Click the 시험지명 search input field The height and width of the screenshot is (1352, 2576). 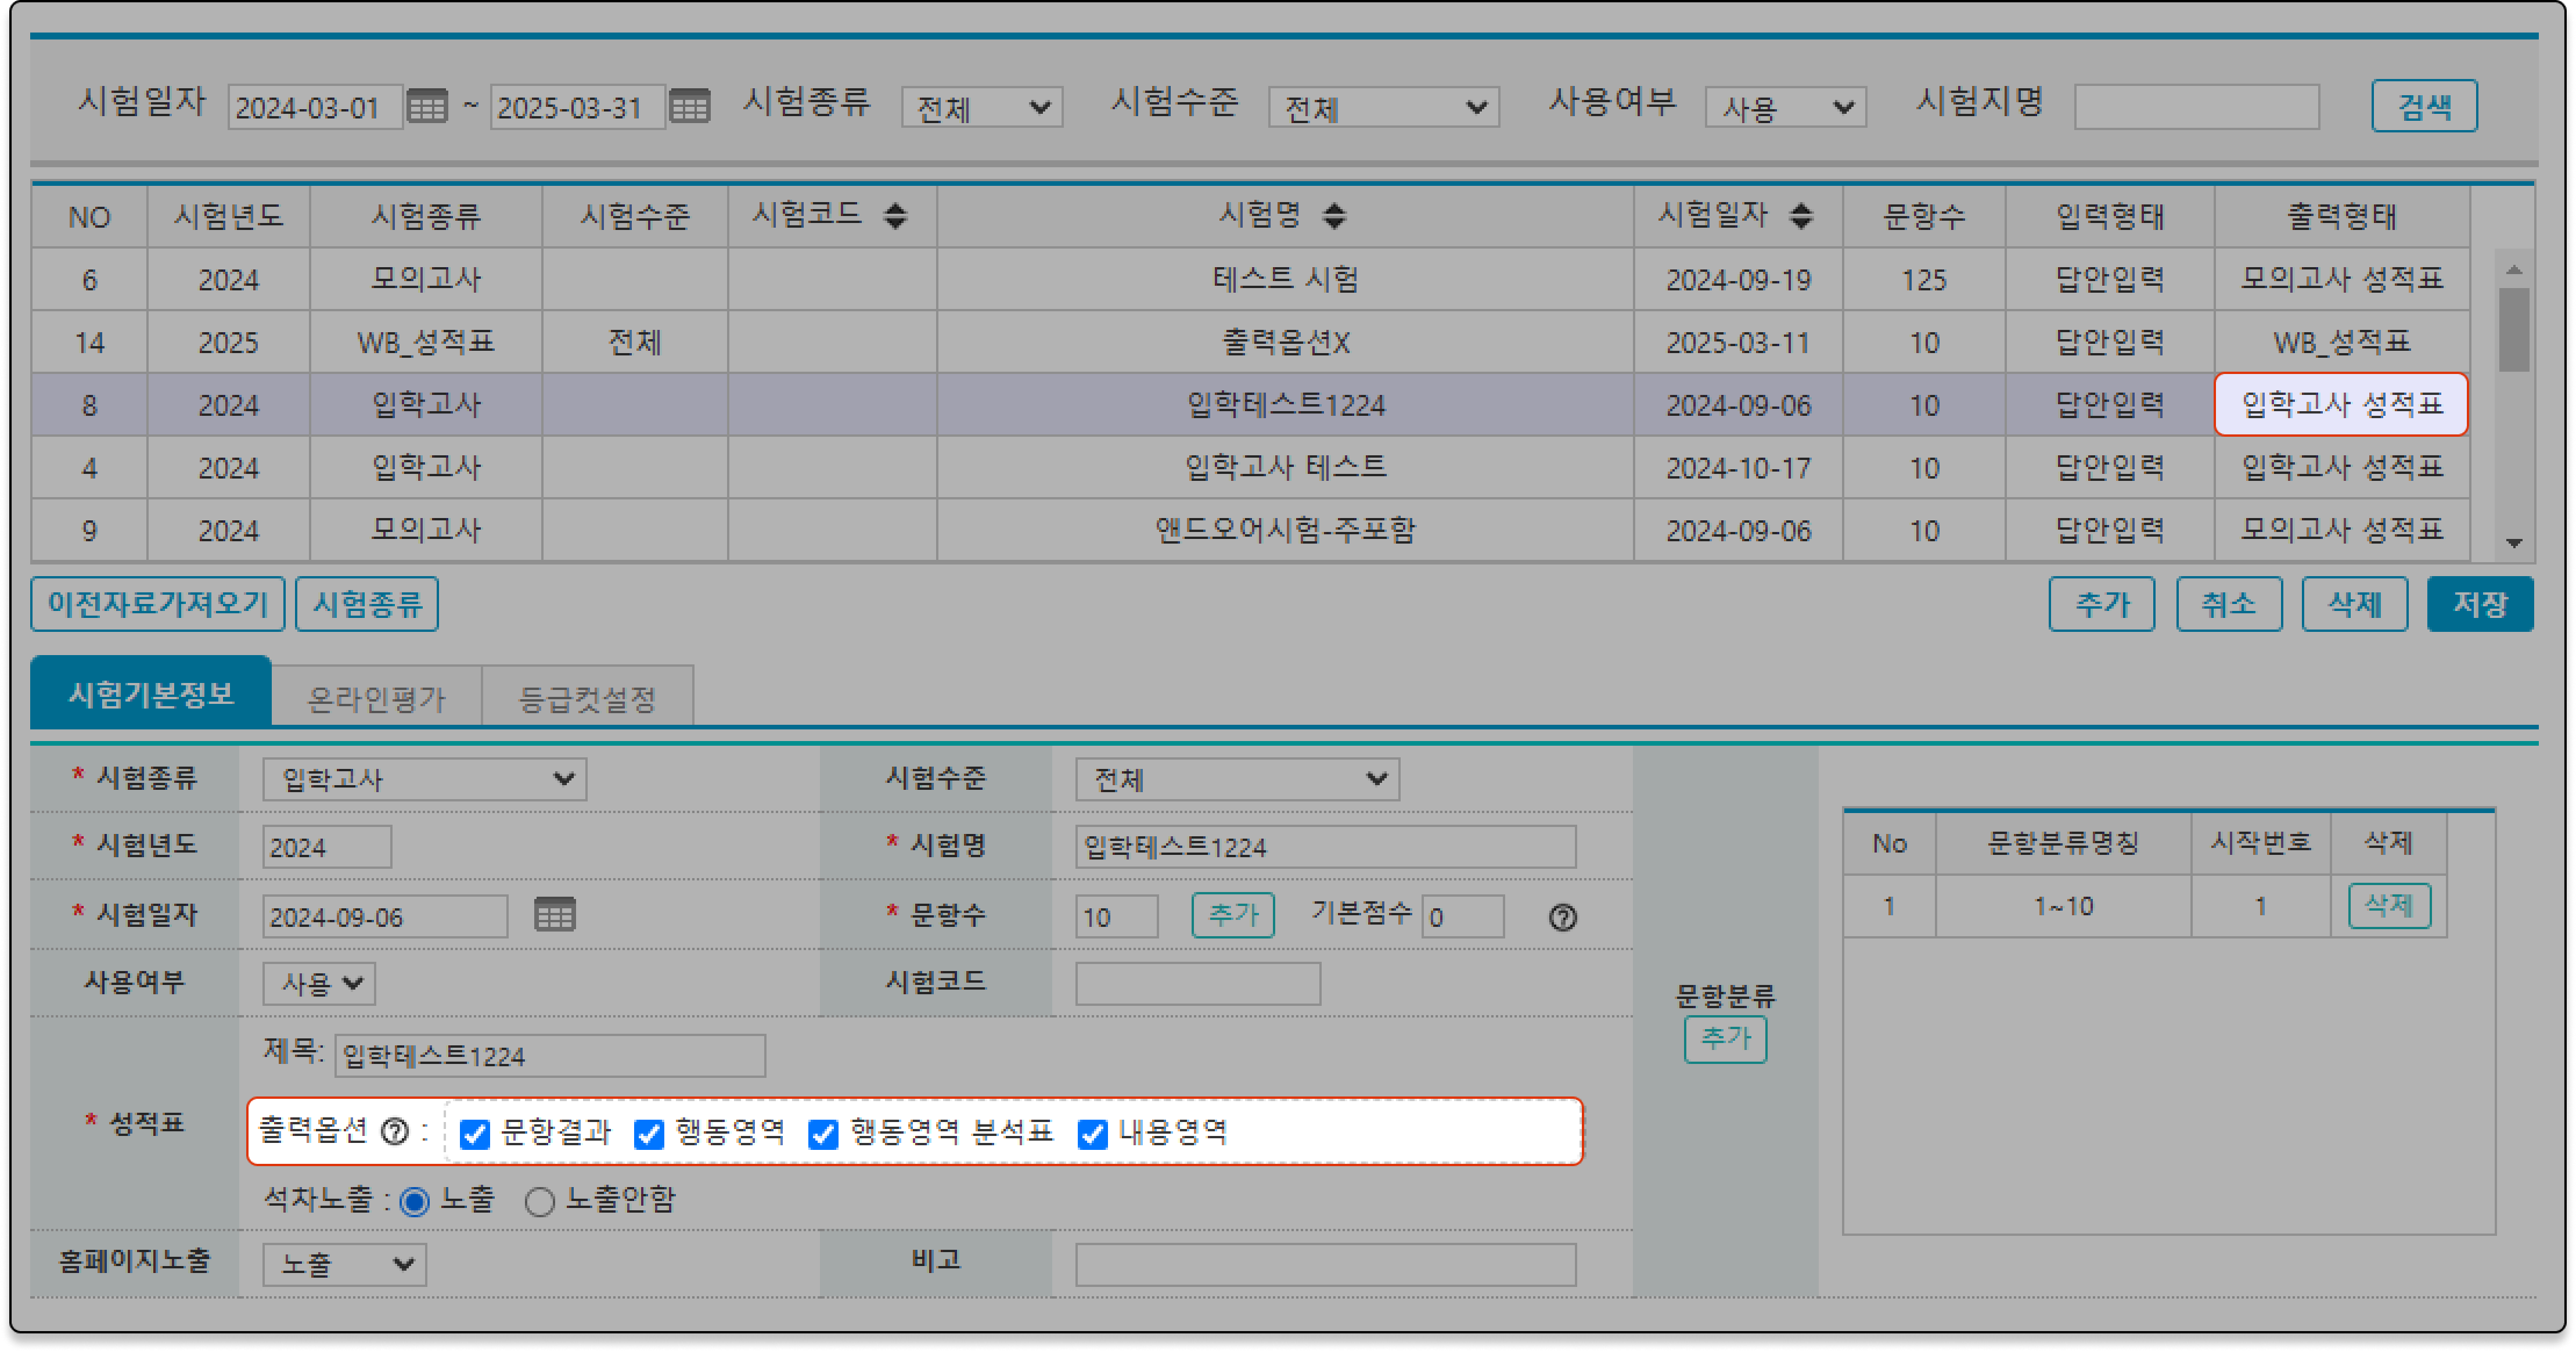pyautogui.click(x=2196, y=107)
